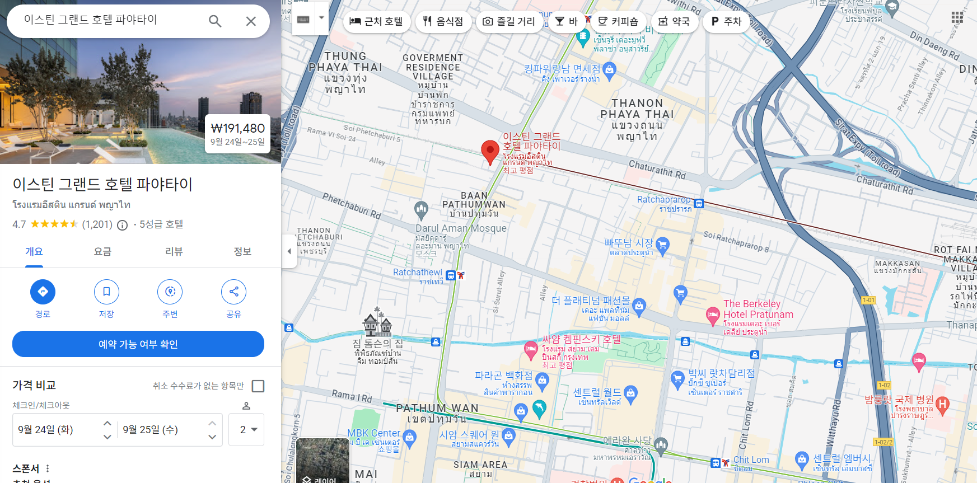Filter map by 커피숍
Image resolution: width=977 pixels, height=483 pixels.
coord(619,21)
